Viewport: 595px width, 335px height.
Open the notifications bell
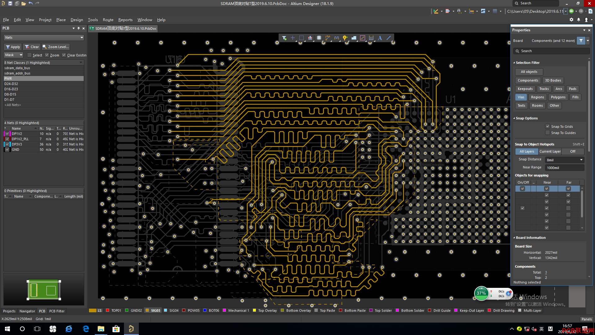pyautogui.click(x=579, y=20)
